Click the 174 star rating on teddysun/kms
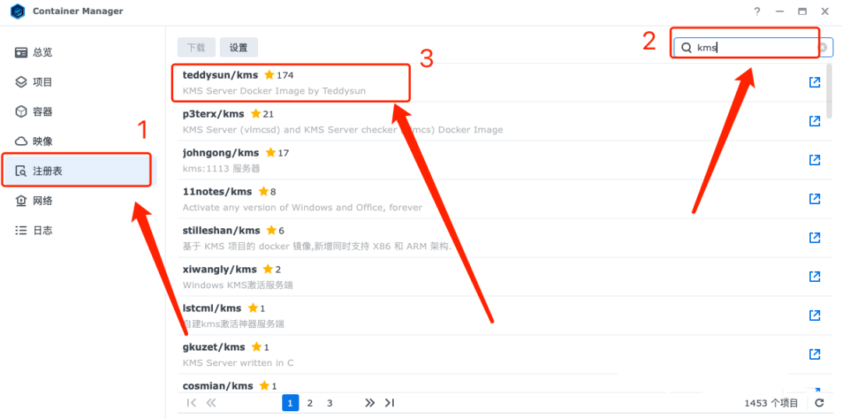 279,75
